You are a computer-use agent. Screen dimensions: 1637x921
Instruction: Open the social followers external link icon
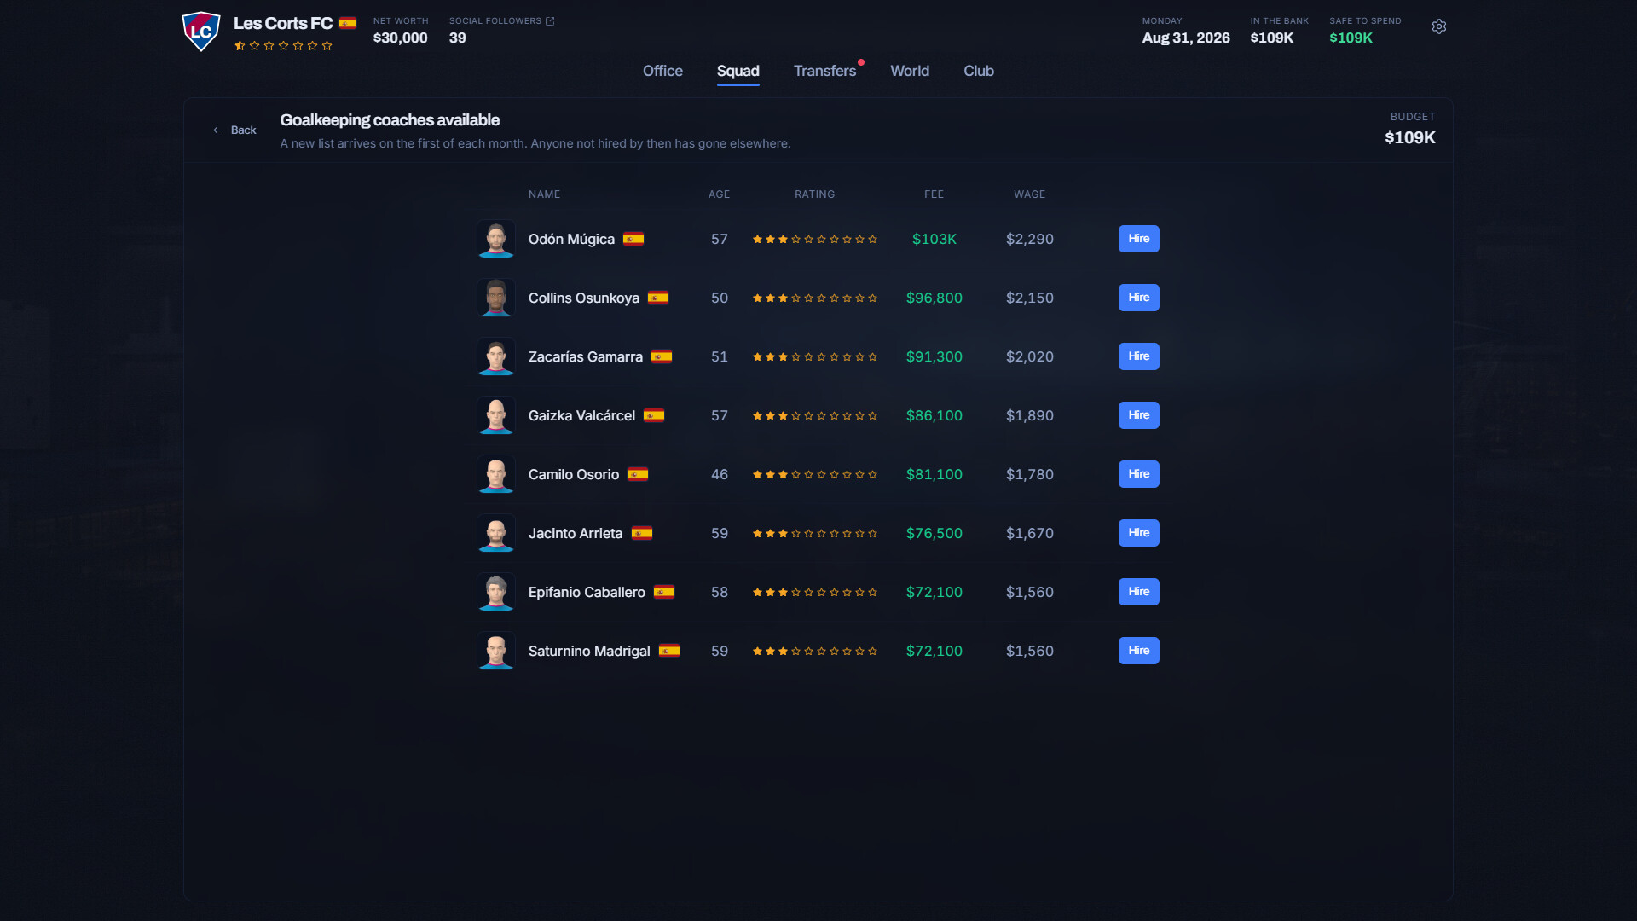pyautogui.click(x=550, y=21)
